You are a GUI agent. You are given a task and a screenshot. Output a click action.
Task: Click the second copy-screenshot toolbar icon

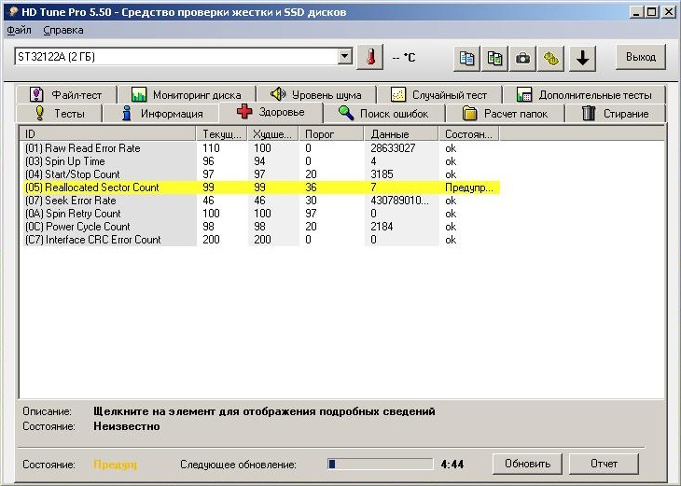coord(494,58)
